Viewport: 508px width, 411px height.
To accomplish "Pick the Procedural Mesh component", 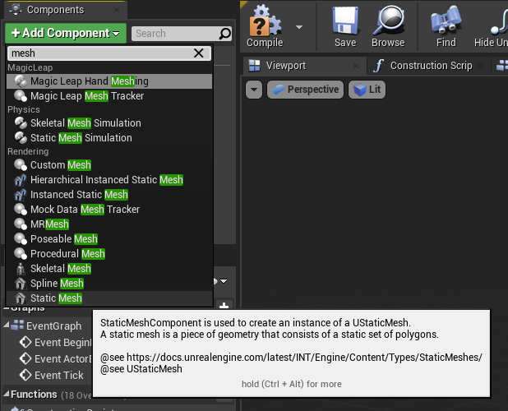I will coord(109,254).
